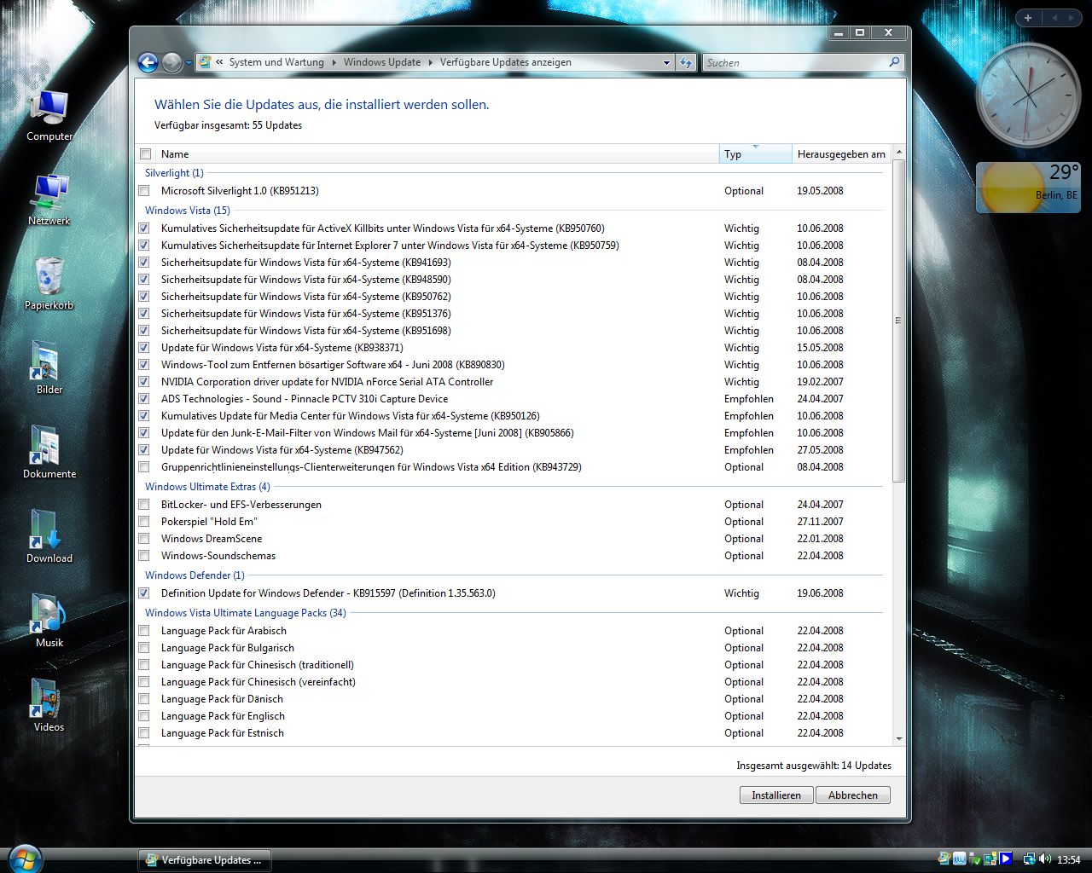Image resolution: width=1092 pixels, height=873 pixels.
Task: Click the analog clock gadget
Action: click(1027, 95)
